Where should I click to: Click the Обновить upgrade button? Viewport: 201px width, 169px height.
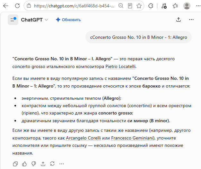point(68,20)
